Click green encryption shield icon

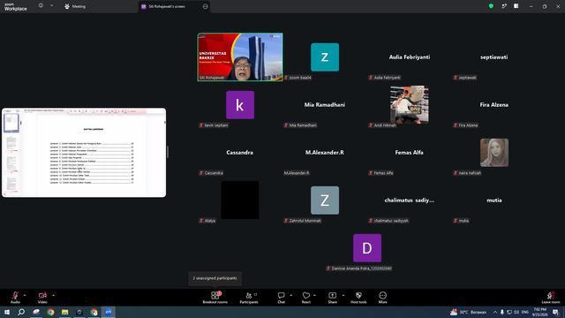tap(491, 6)
